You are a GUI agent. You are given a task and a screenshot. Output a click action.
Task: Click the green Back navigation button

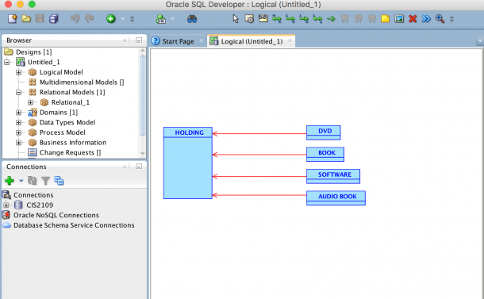click(x=111, y=19)
